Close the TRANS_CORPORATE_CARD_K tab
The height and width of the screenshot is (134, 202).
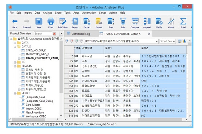(x=149, y=34)
